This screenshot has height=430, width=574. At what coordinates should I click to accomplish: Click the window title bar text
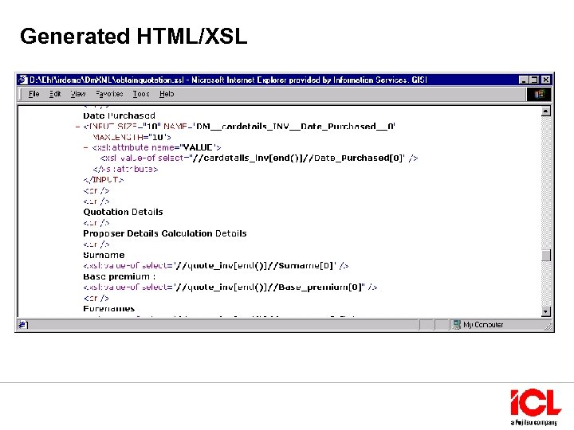[x=229, y=80]
